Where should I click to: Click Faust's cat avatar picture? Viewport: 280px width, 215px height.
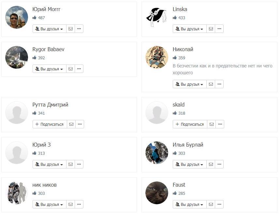157,193
